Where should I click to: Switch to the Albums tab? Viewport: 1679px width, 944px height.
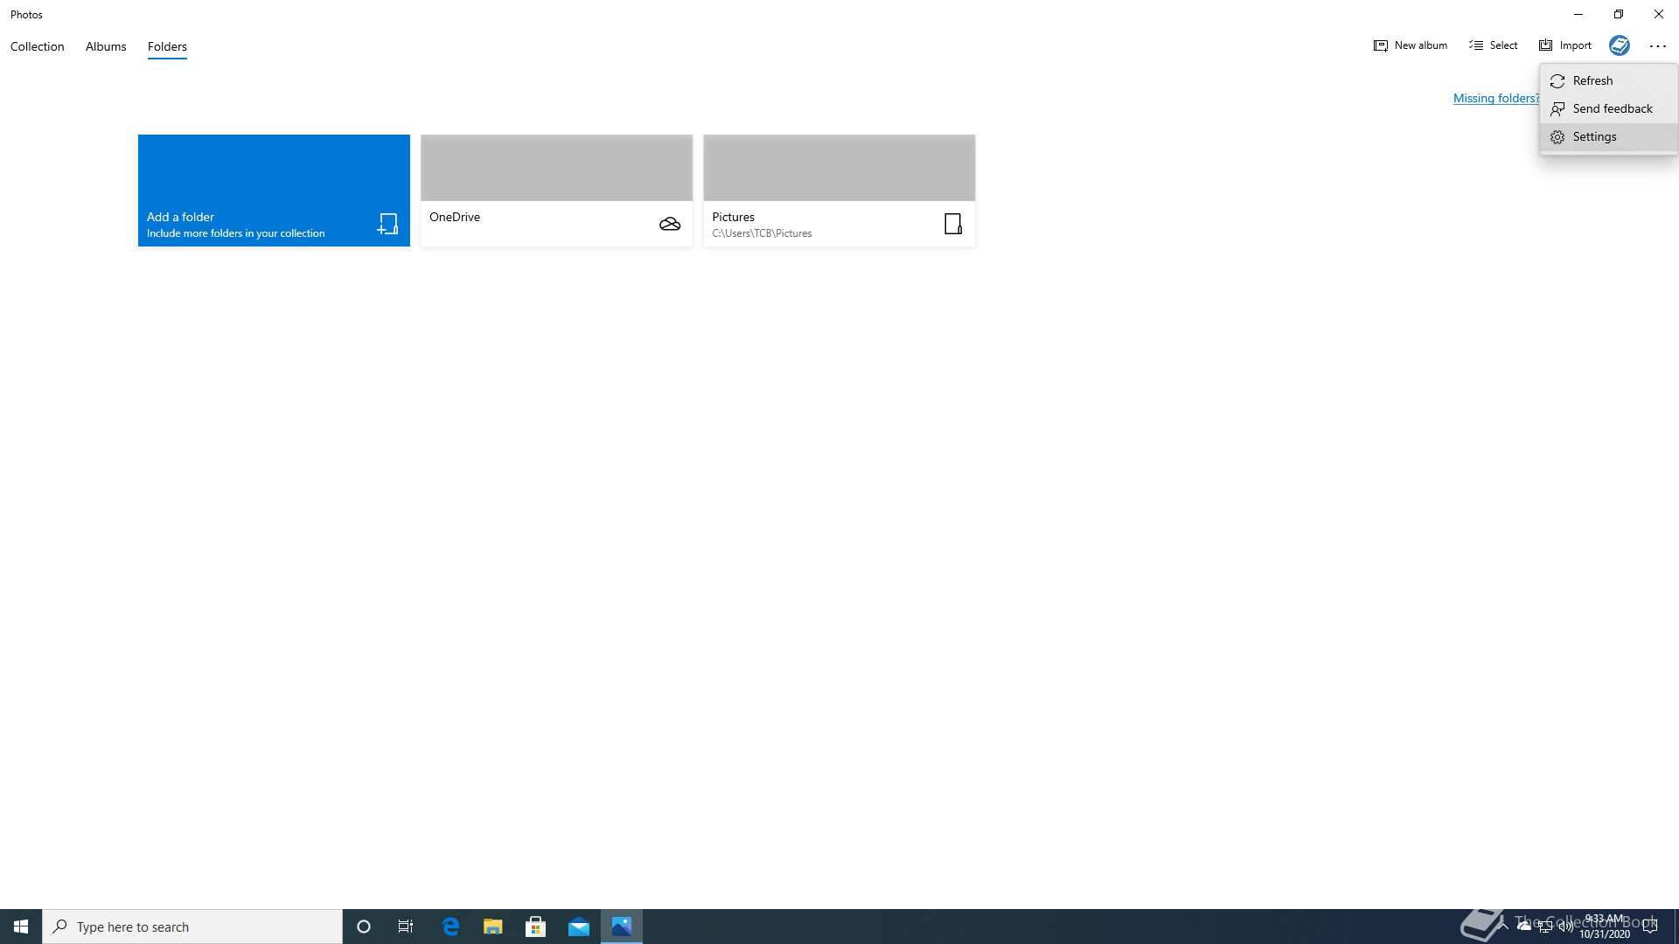[106, 46]
